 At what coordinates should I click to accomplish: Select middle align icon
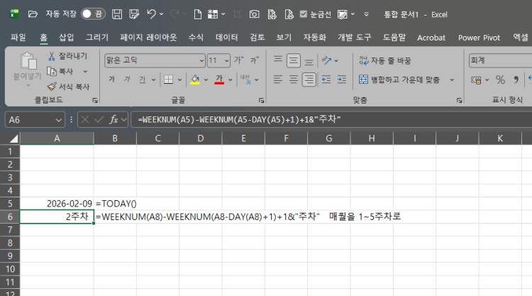click(x=294, y=60)
